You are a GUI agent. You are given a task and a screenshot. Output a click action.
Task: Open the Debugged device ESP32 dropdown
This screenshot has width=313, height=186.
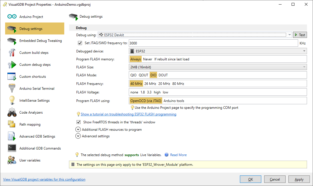pos(218,51)
